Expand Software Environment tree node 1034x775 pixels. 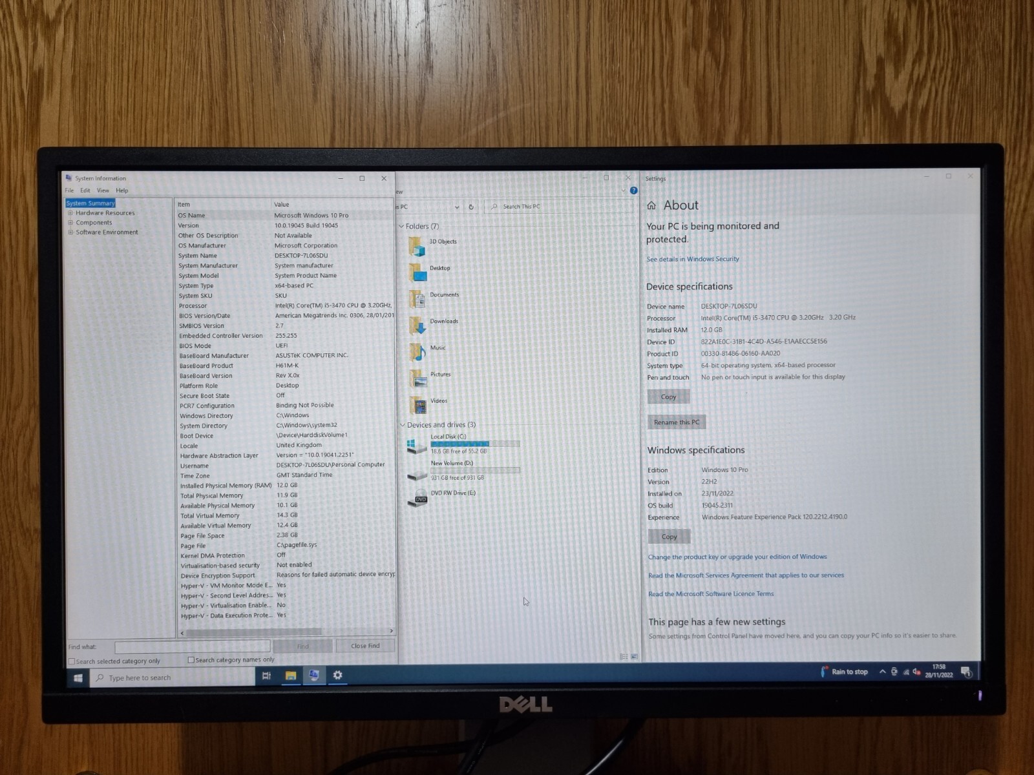pos(70,232)
